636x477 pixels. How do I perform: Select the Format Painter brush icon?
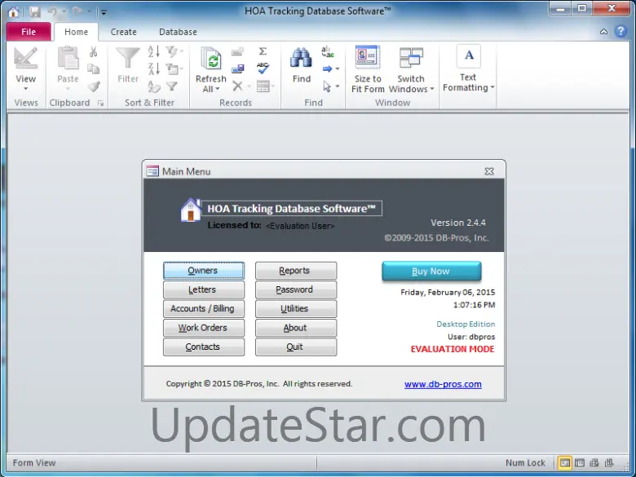(x=94, y=86)
